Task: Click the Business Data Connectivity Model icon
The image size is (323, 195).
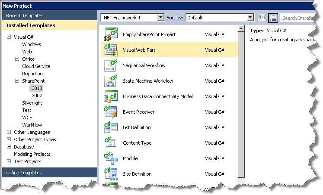Action: [111, 96]
